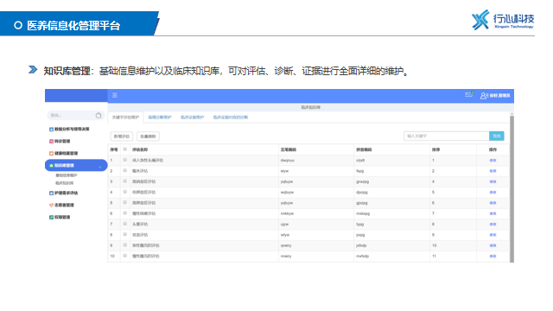Screen dimensions: 553x311
Task: Click 修改 link in sort order 9 row
Action: pos(493,235)
